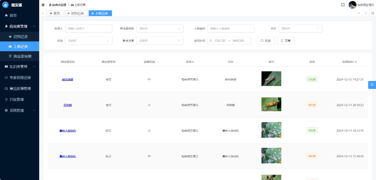Open the 斜纹夜蛾 record link
376x180 pixels.
click(x=68, y=79)
